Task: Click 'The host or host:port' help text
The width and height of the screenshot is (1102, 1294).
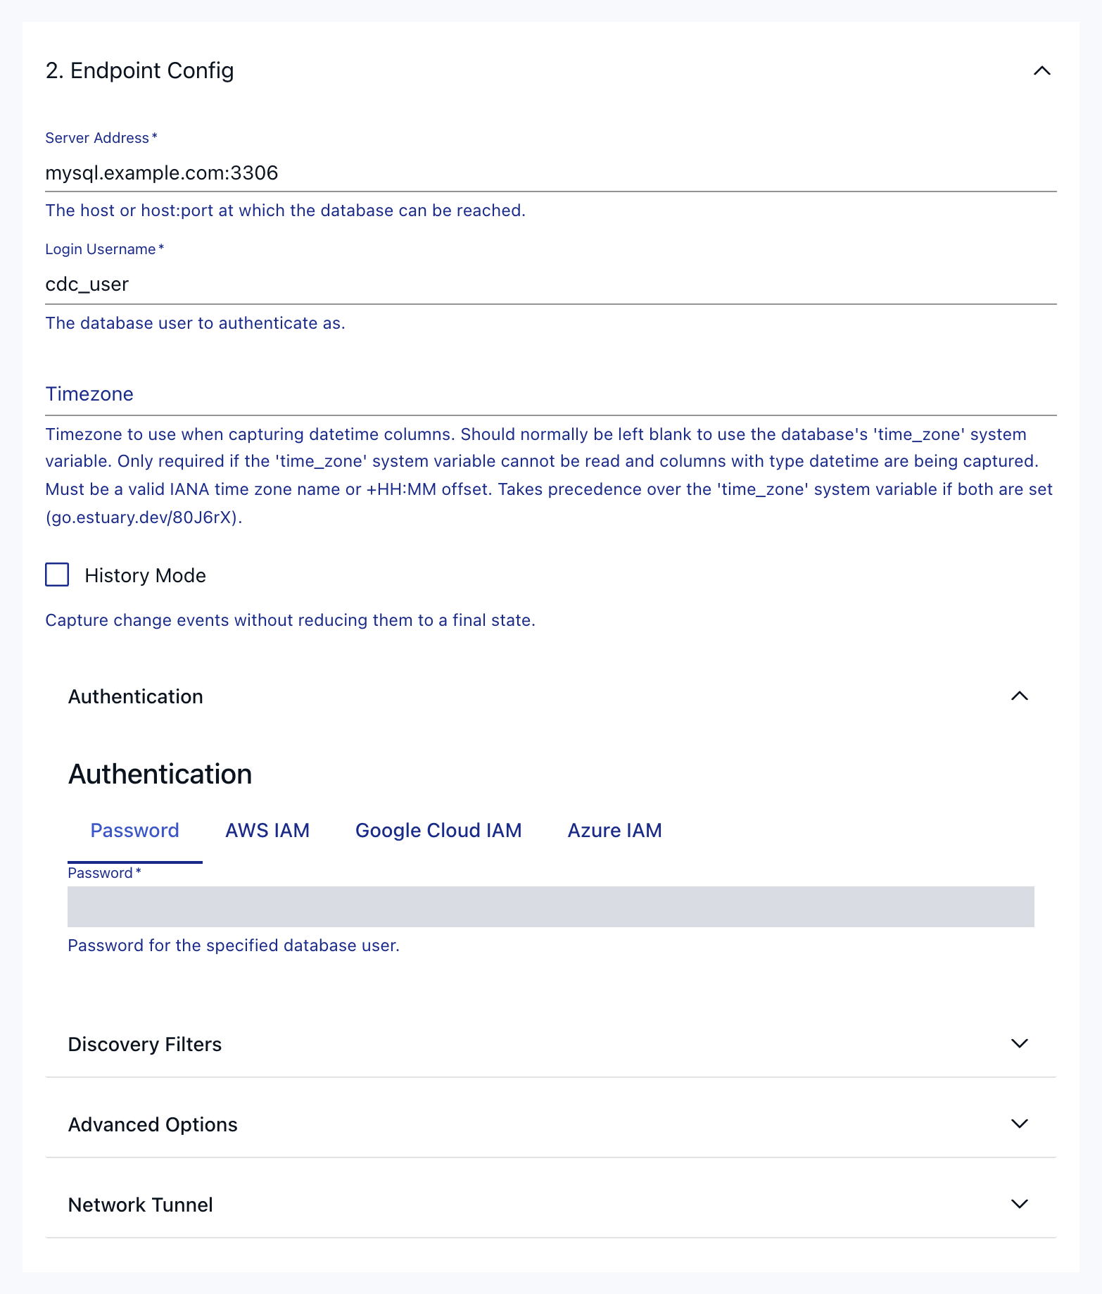Action: (285, 211)
